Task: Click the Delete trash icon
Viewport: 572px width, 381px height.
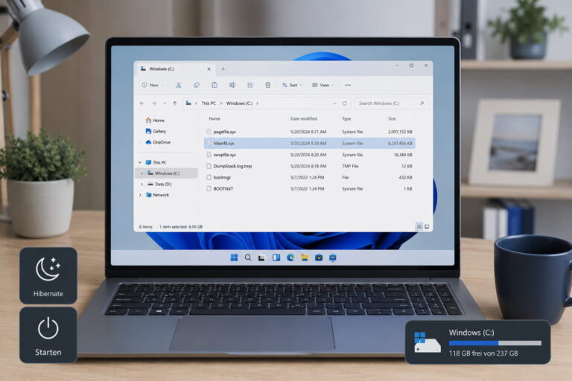Action: (x=268, y=85)
